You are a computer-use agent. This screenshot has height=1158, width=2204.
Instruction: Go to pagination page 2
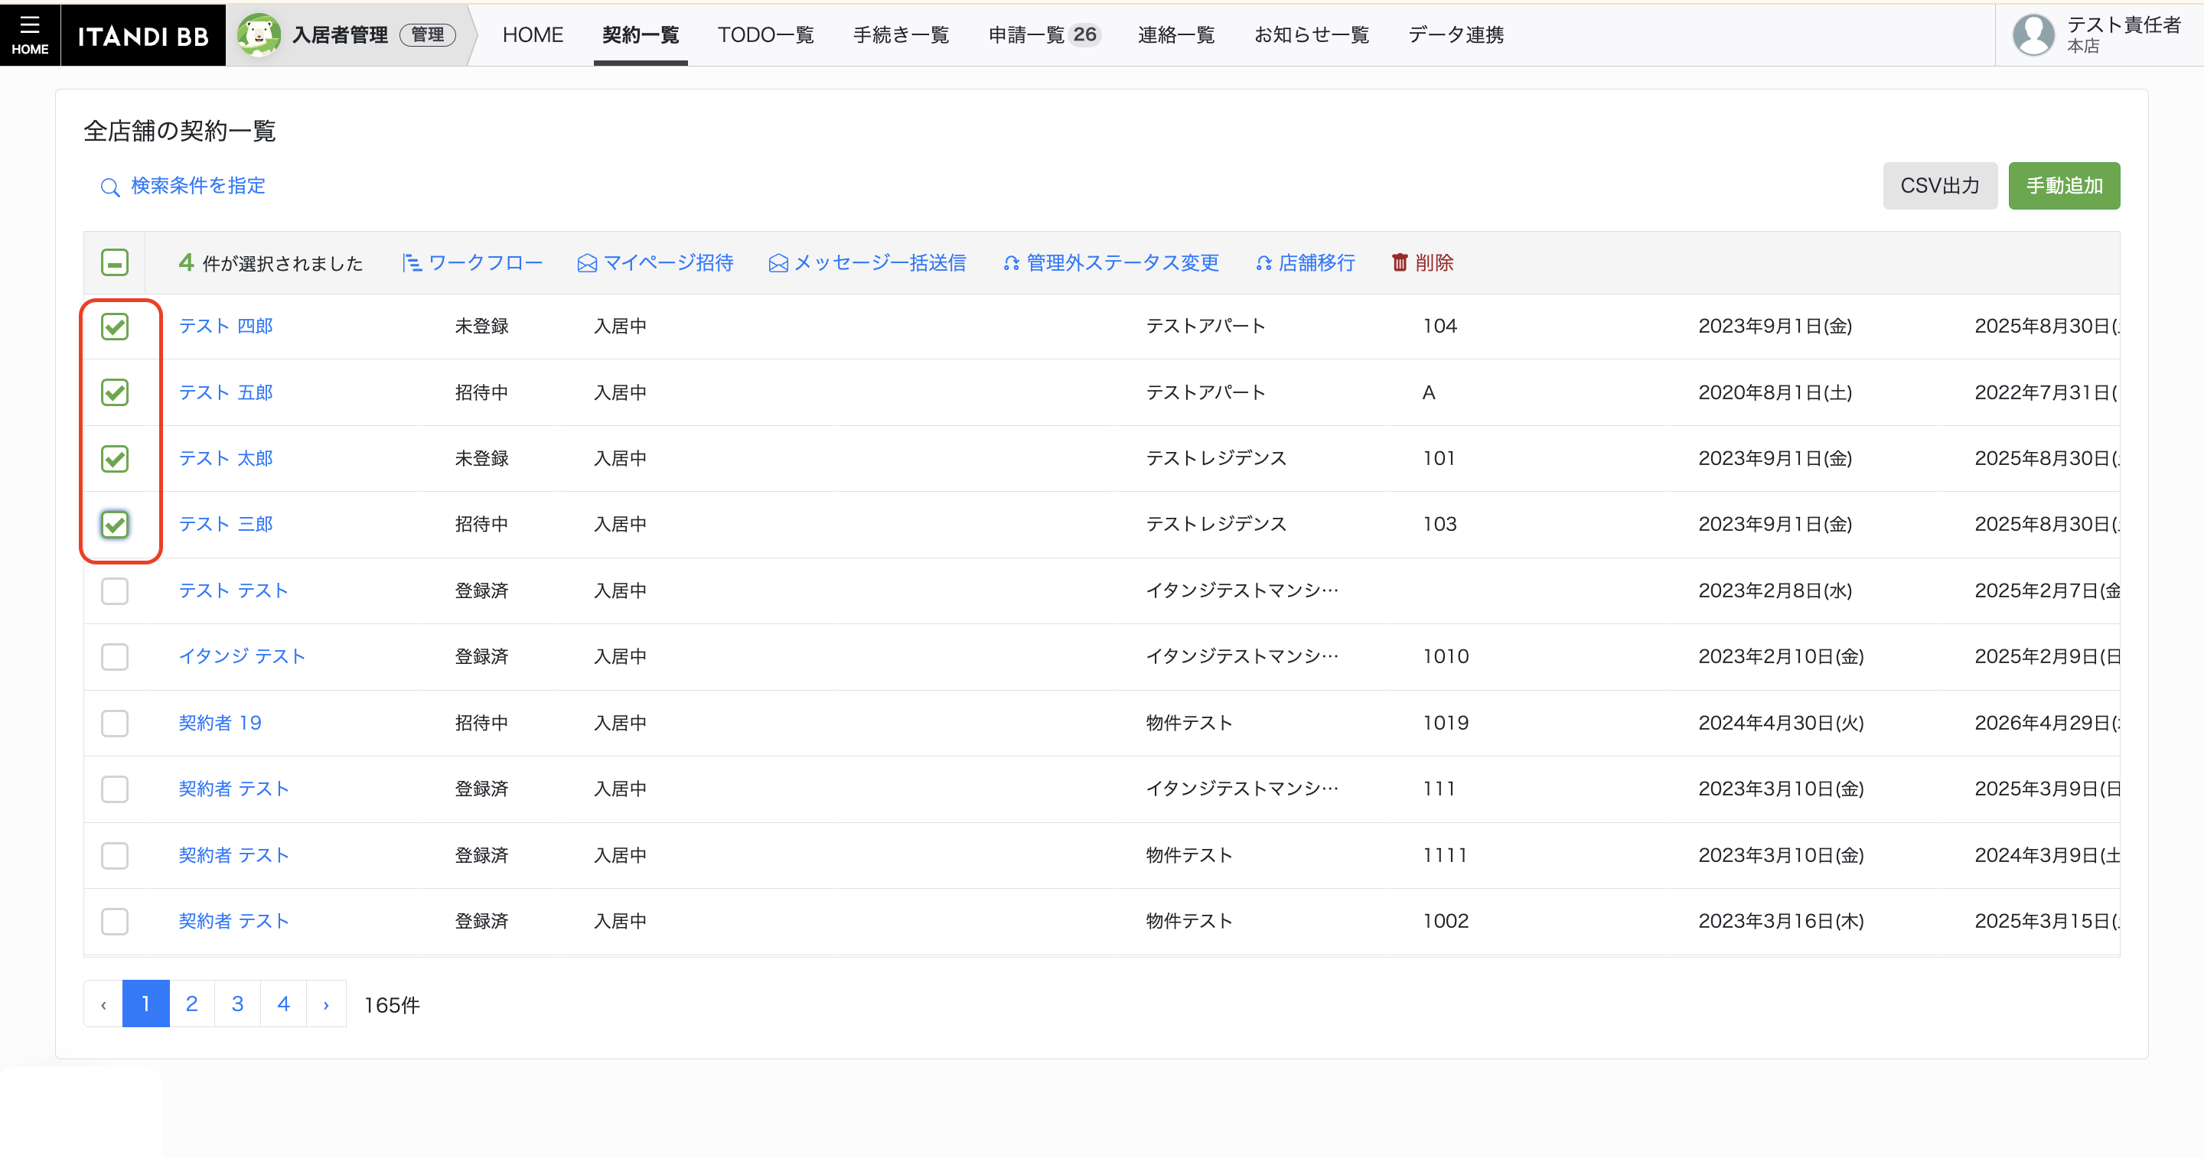pos(191,1004)
